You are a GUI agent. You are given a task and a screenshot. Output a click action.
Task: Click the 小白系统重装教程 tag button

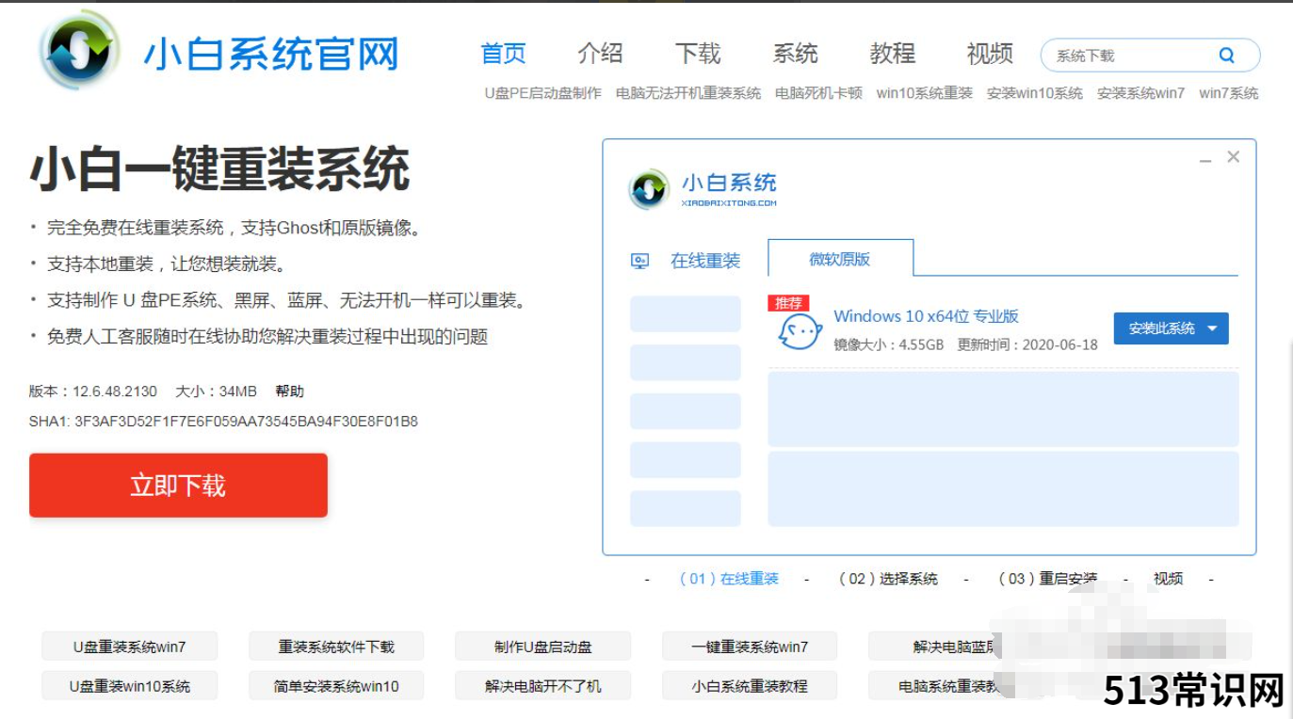[750, 686]
